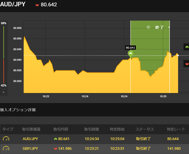Image resolution: width=189 pixels, height=154 pixels.
Task: Click the clock icon beside 終了
Action: click(x=148, y=27)
